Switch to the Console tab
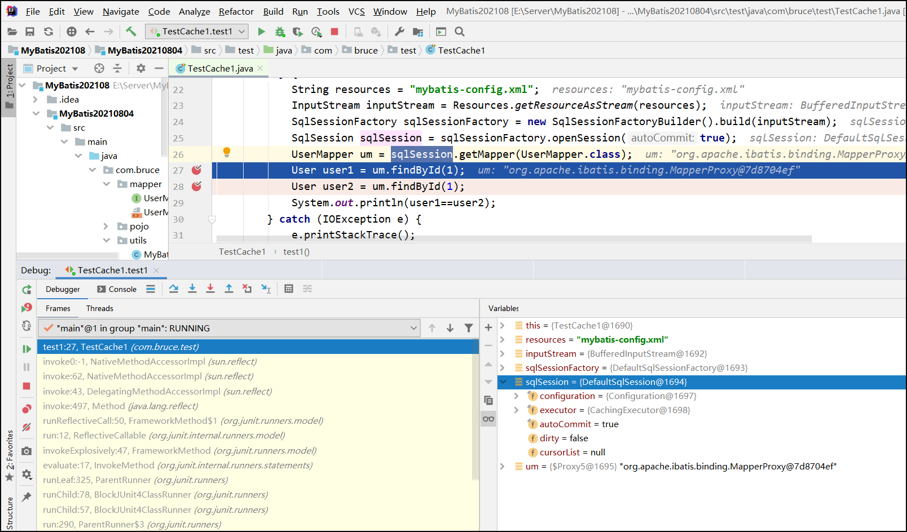 [x=117, y=289]
